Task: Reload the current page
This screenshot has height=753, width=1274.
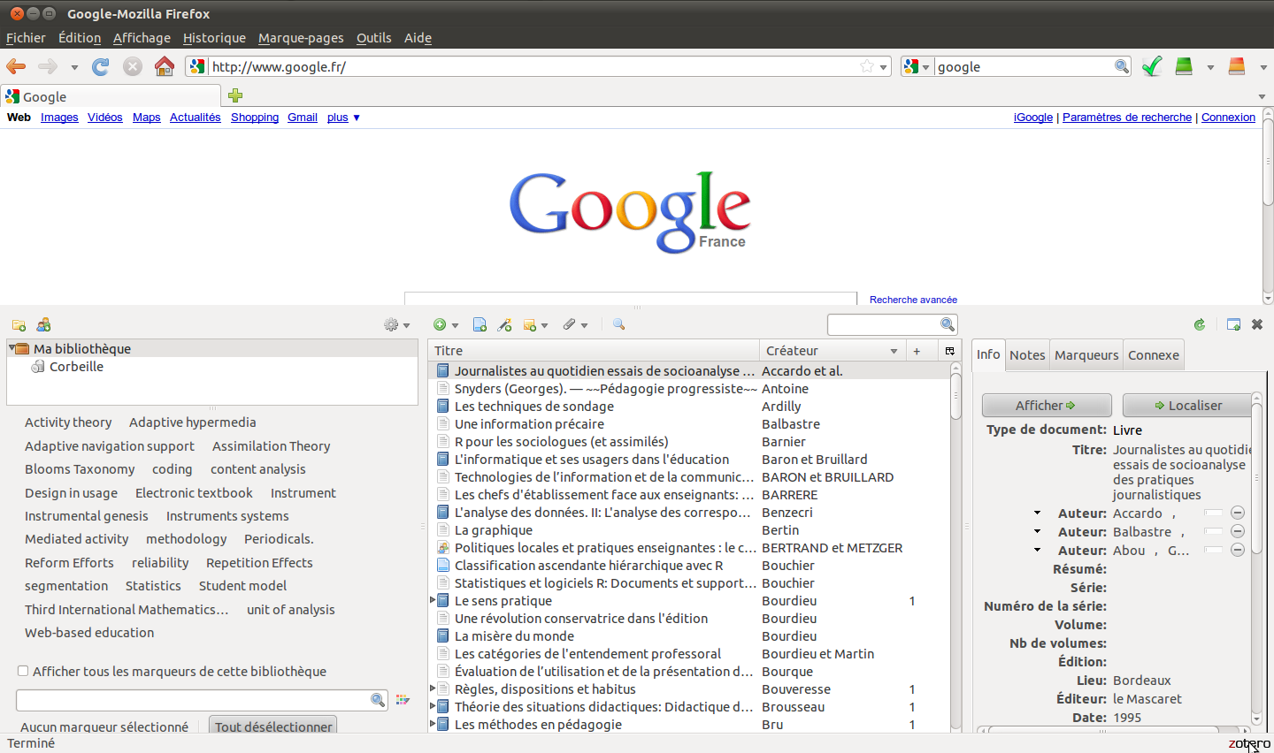Action: coord(101,66)
